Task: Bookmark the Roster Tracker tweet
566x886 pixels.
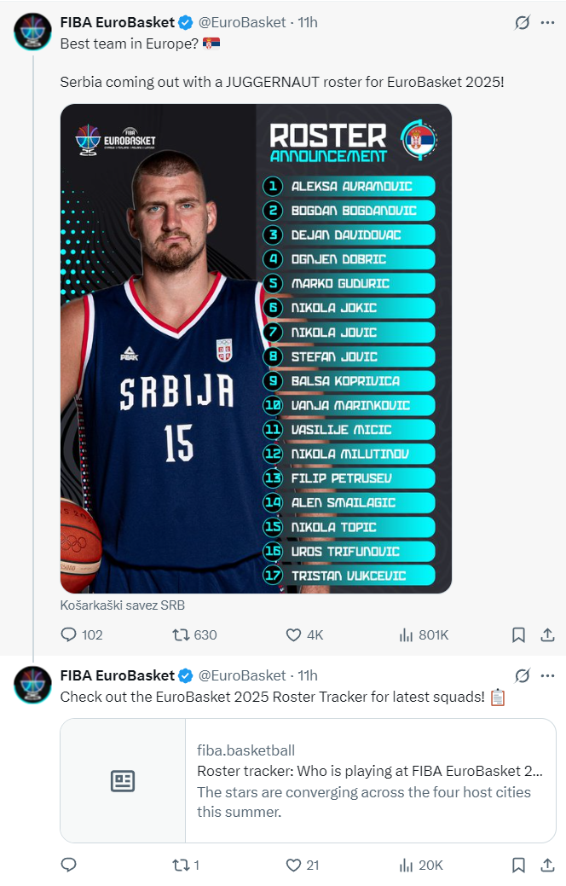Action: point(518,865)
